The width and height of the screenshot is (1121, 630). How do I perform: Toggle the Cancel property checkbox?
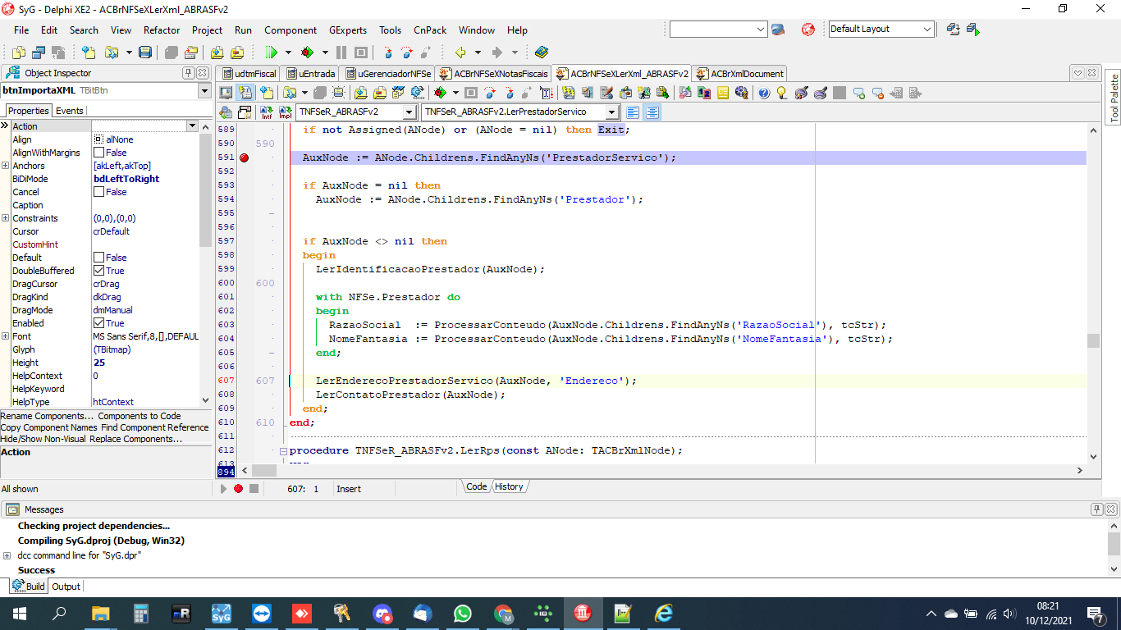pyautogui.click(x=98, y=192)
